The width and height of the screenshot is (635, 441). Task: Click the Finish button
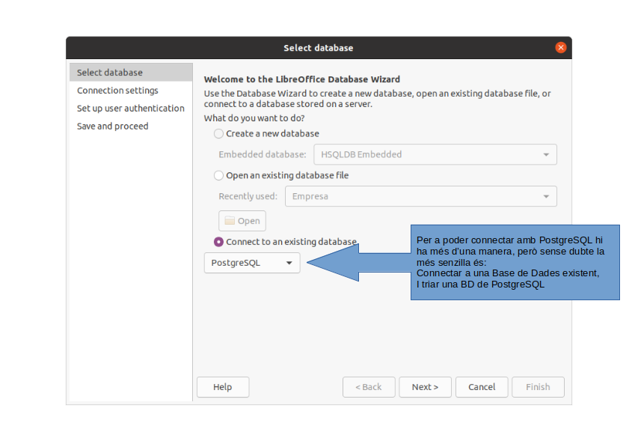[x=538, y=387]
